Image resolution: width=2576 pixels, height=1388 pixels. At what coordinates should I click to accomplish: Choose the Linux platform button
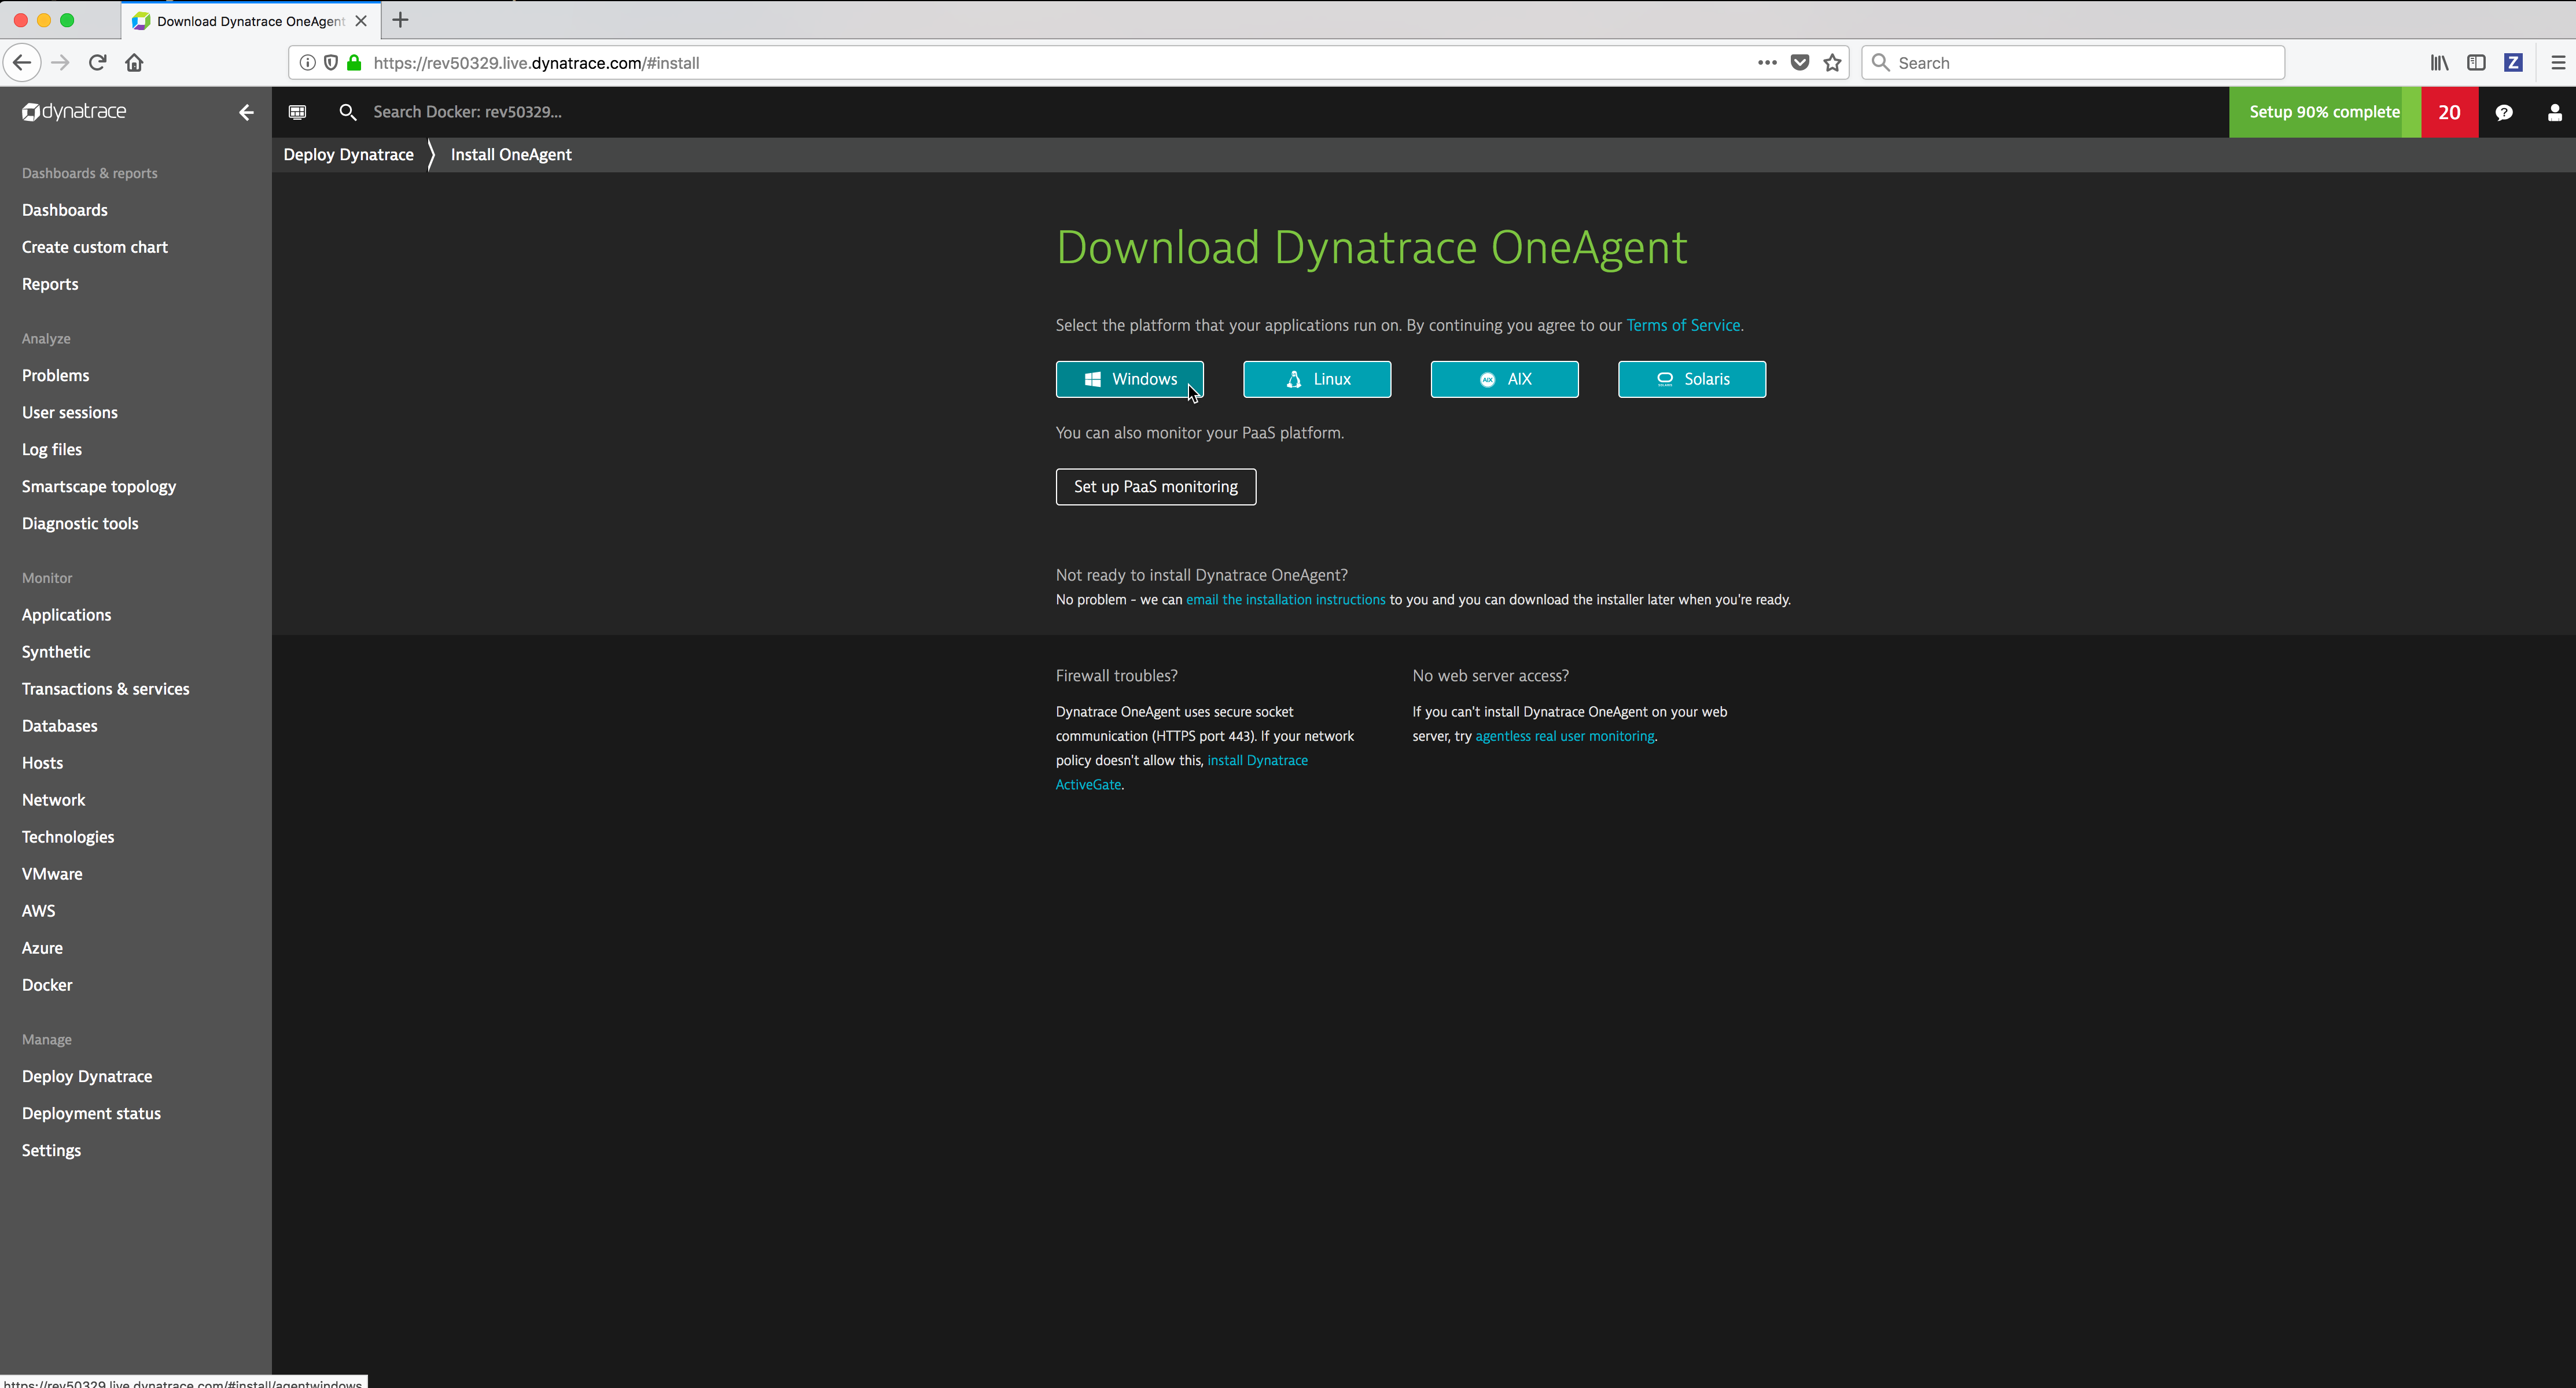pyautogui.click(x=1317, y=379)
